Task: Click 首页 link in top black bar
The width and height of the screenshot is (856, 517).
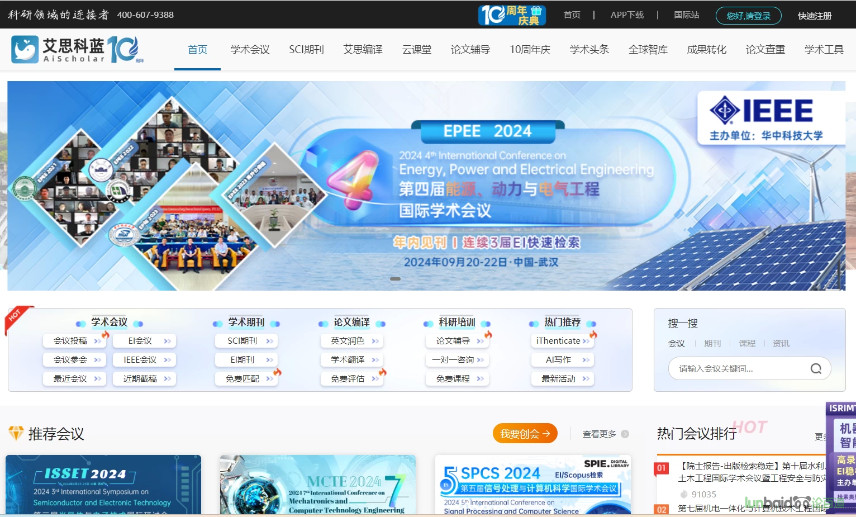Action: click(x=572, y=15)
